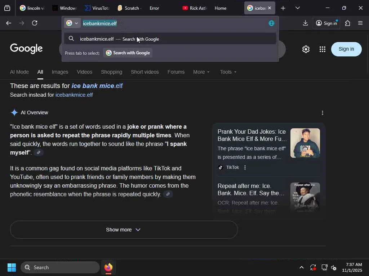
Task: Reload the current page
Action: (35, 23)
